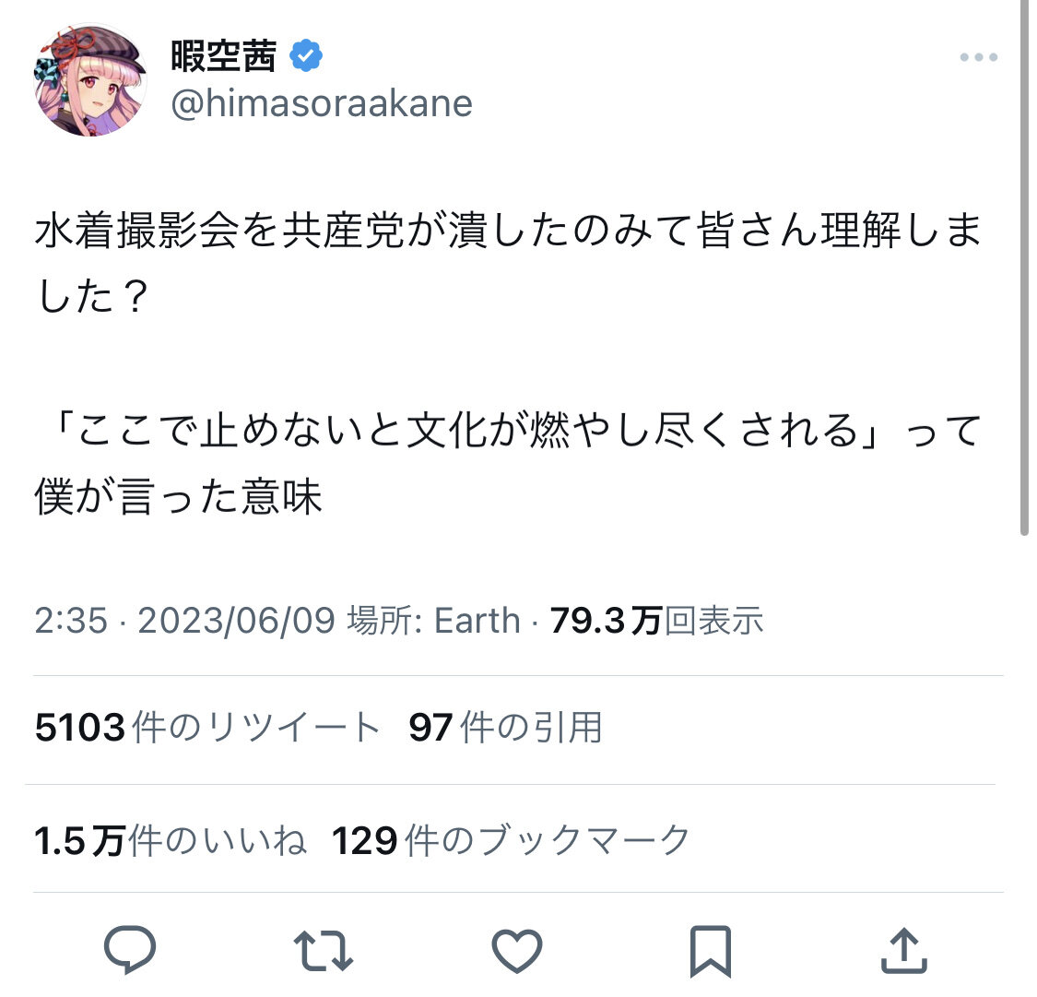The image size is (1037, 997).
Task: Bookmark the tweet with the bookmark icon
Action: tap(711, 952)
